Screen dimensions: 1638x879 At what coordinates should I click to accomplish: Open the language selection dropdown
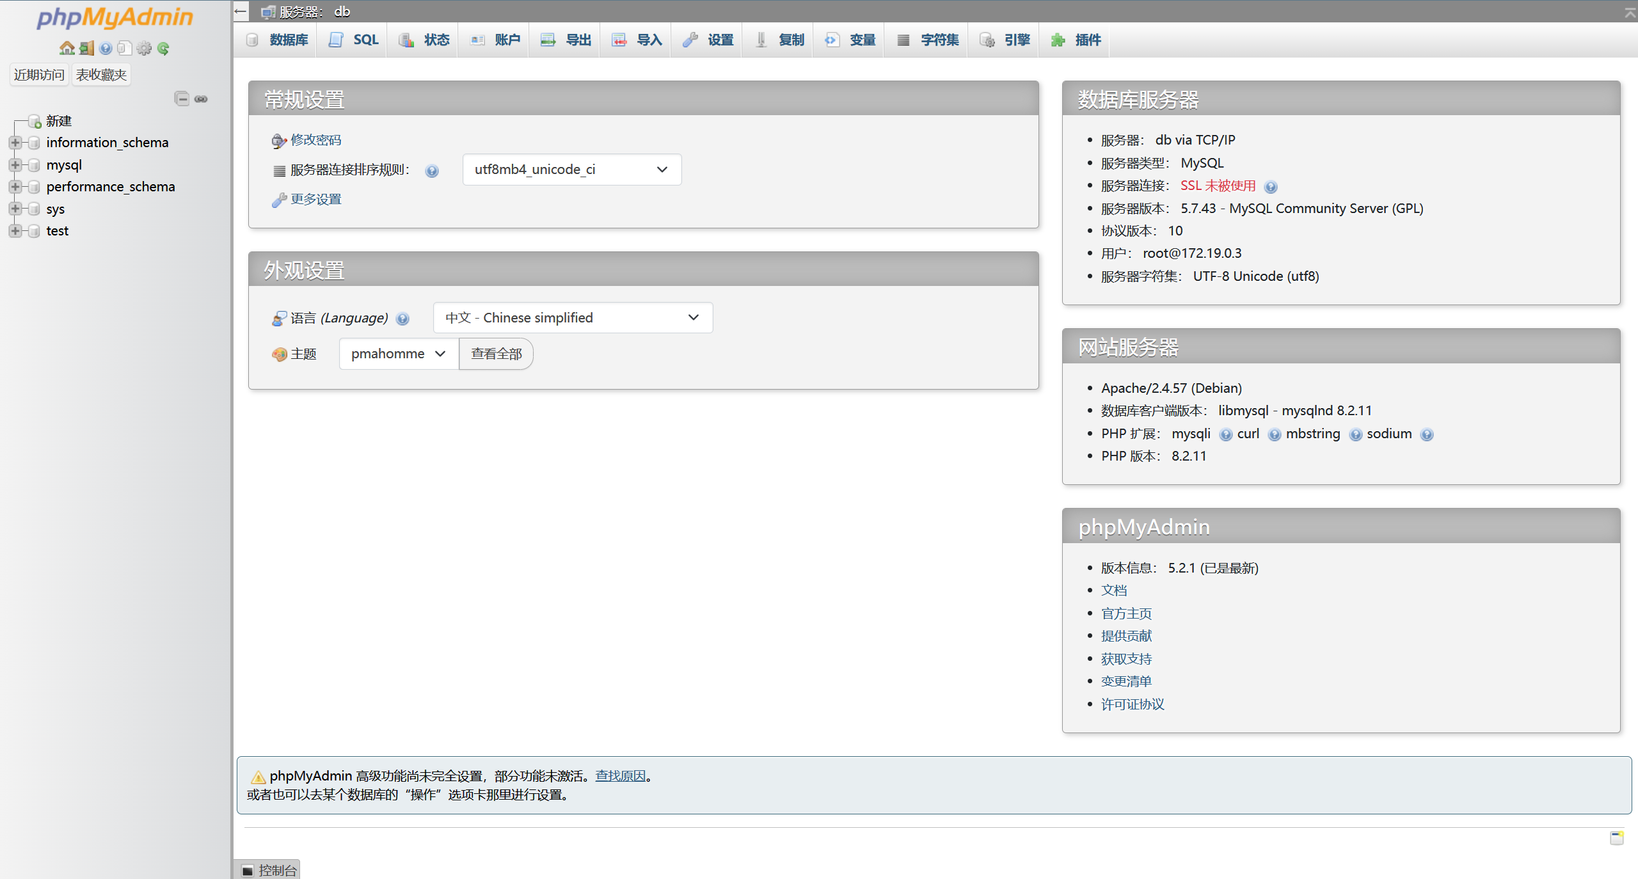point(573,318)
